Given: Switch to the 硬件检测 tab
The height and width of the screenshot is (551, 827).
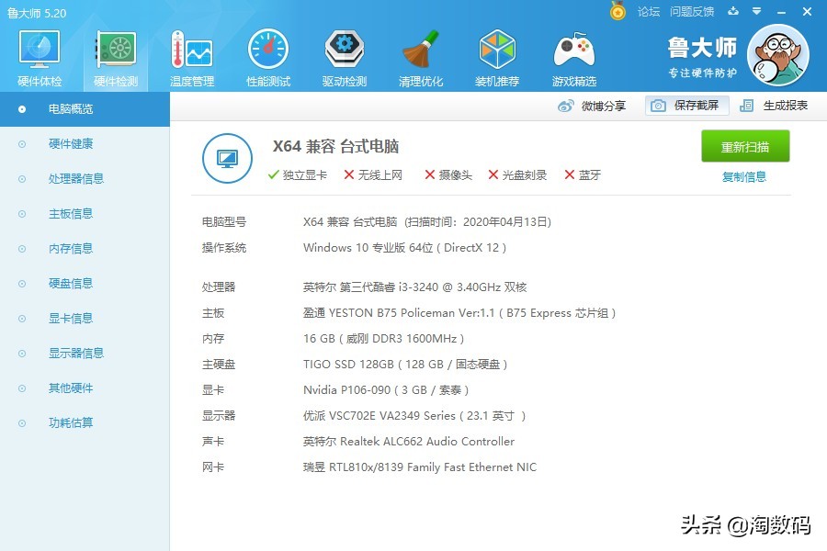Looking at the screenshot, I should point(115,55).
